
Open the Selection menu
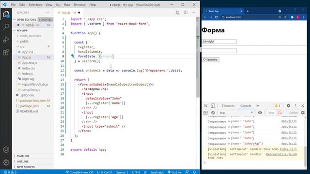pyautogui.click(x=35, y=4)
